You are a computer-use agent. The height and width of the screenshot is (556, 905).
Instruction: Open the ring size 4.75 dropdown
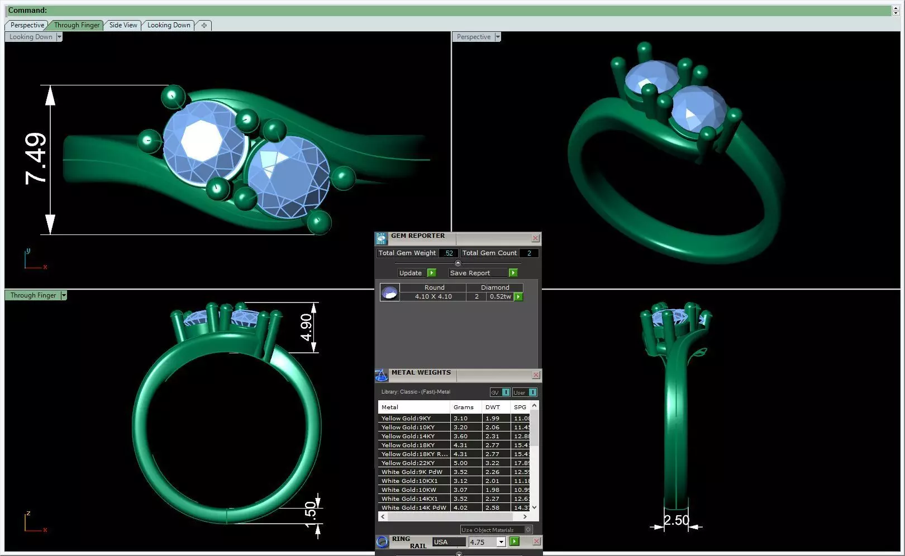pyautogui.click(x=501, y=542)
